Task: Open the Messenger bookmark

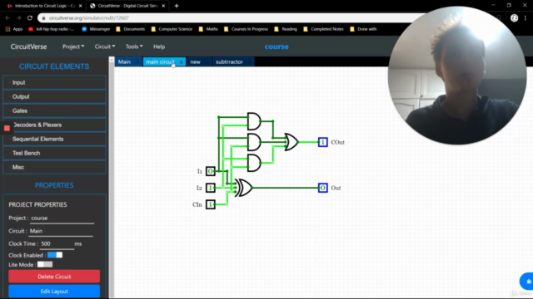Action: pos(96,29)
